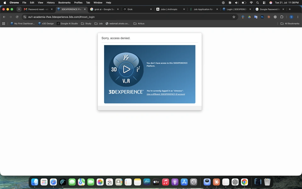302x189 pixels.
Task: Open the site information icon in address bar
Action: 25,17
